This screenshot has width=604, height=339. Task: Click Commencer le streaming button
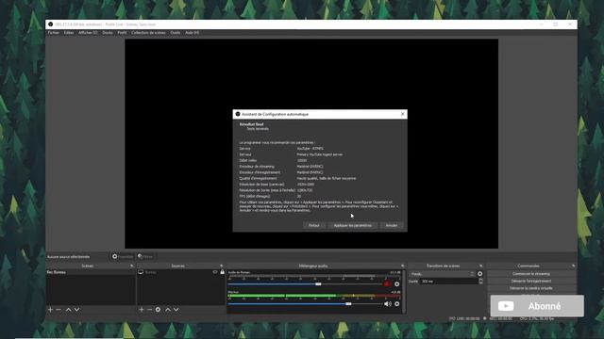pyautogui.click(x=531, y=274)
